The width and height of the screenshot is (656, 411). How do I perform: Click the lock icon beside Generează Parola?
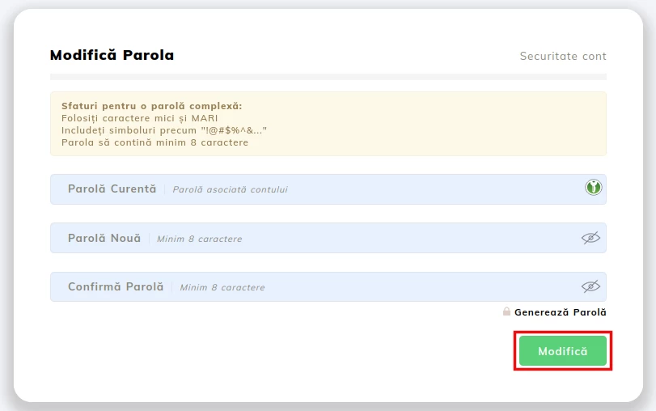pos(506,311)
